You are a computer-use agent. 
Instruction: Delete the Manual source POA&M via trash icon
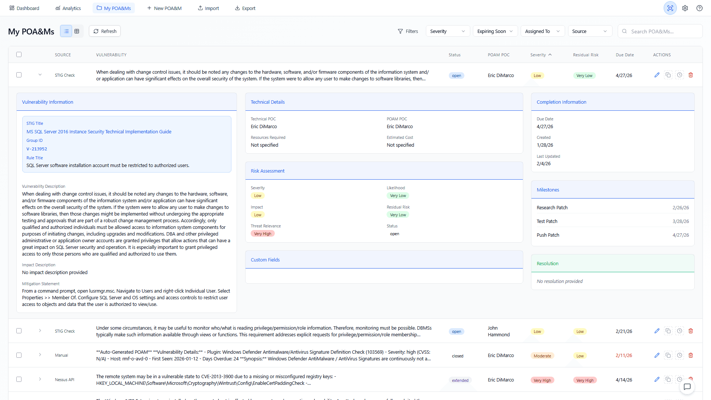(691, 356)
